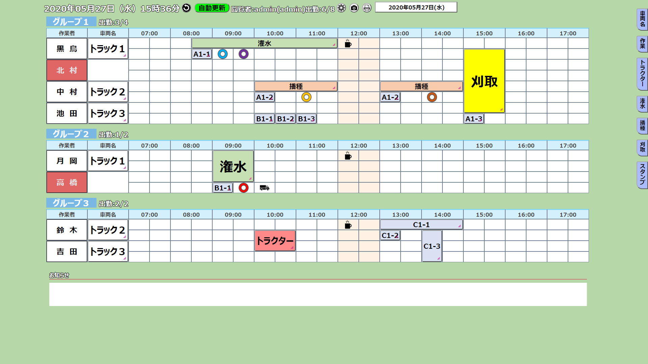
Task: Select the blue ring stamp near A1-1
Action: click(x=223, y=54)
